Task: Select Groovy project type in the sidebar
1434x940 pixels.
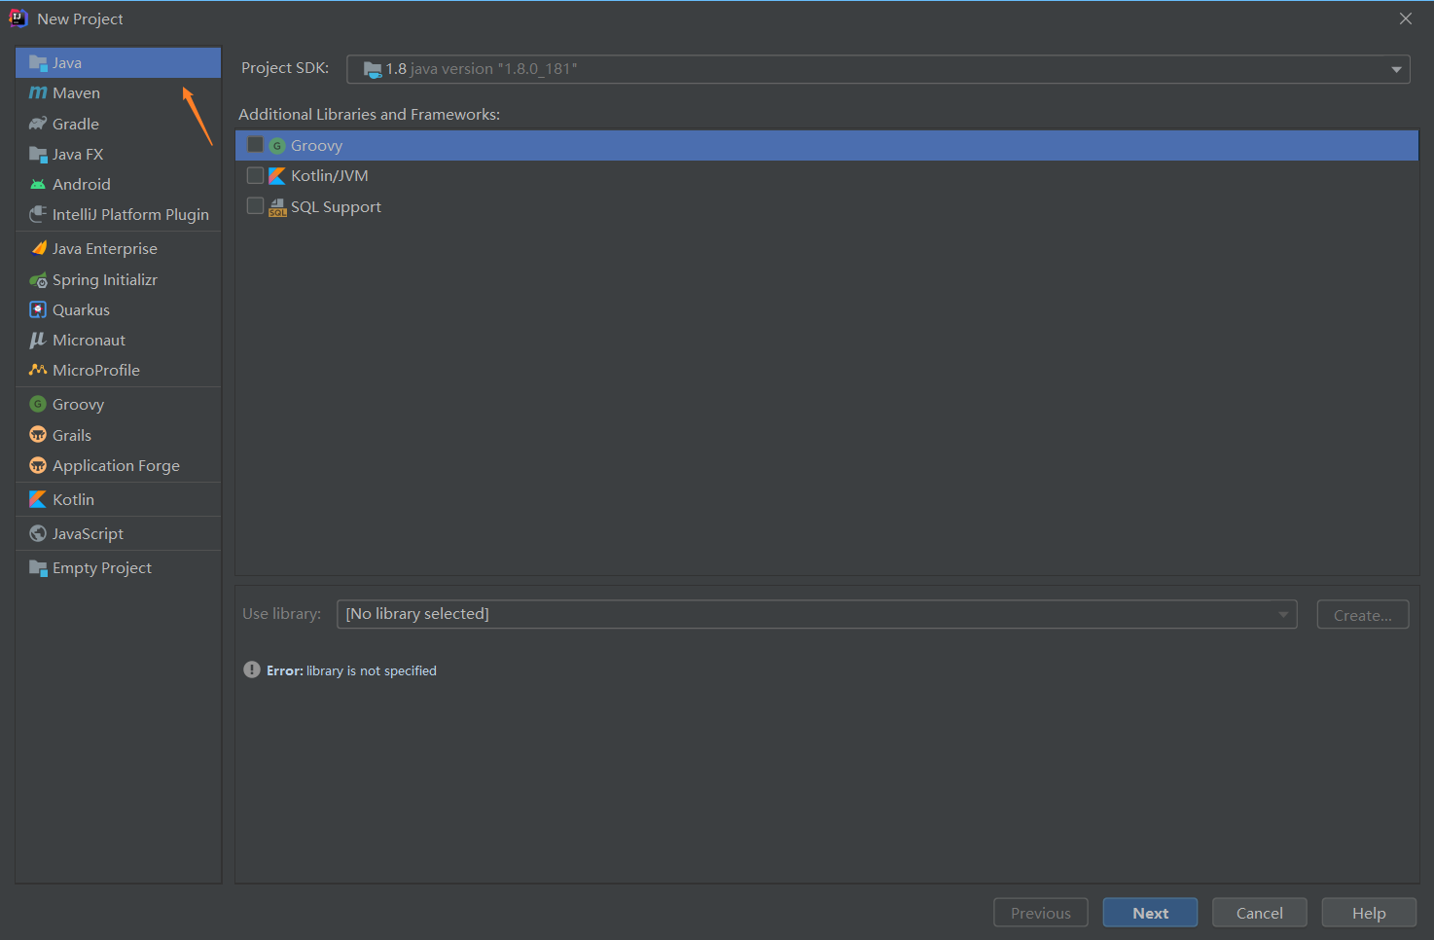Action: (x=119, y=404)
